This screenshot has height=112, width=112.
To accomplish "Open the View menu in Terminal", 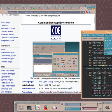I will [94, 35].
